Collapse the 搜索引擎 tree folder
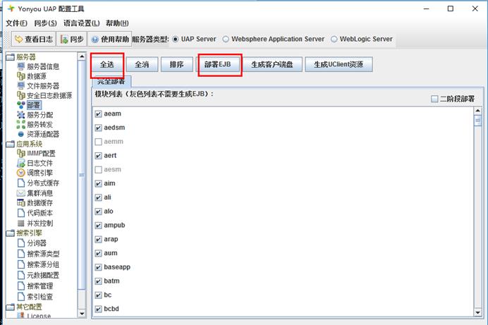Viewport: 488px width, 325px height. (11, 233)
